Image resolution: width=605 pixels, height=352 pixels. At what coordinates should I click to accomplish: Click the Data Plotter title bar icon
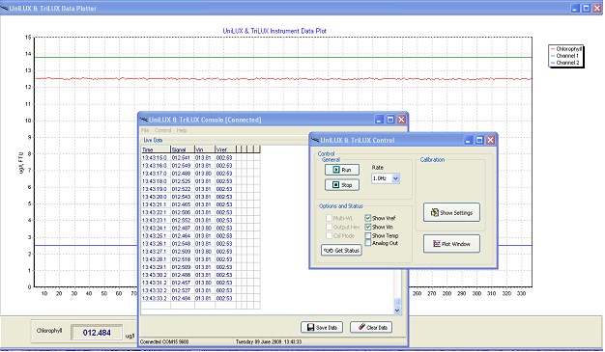pyautogui.click(x=4, y=8)
